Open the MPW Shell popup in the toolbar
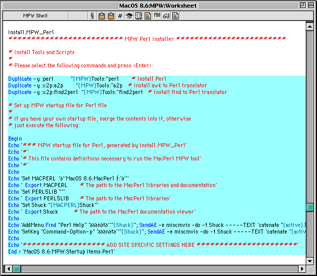 click(36, 16)
